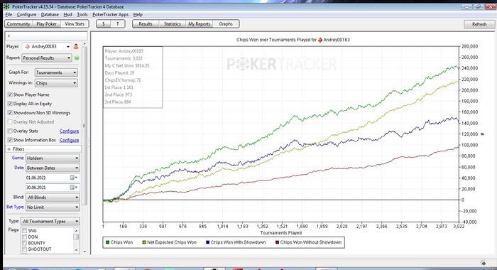Open the Hud menu
This screenshot has height=270, width=497.
click(68, 15)
